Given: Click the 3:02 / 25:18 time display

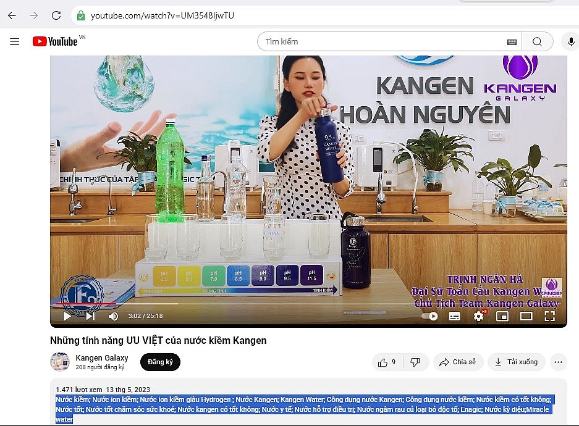Looking at the screenshot, I should pyautogui.click(x=145, y=316).
